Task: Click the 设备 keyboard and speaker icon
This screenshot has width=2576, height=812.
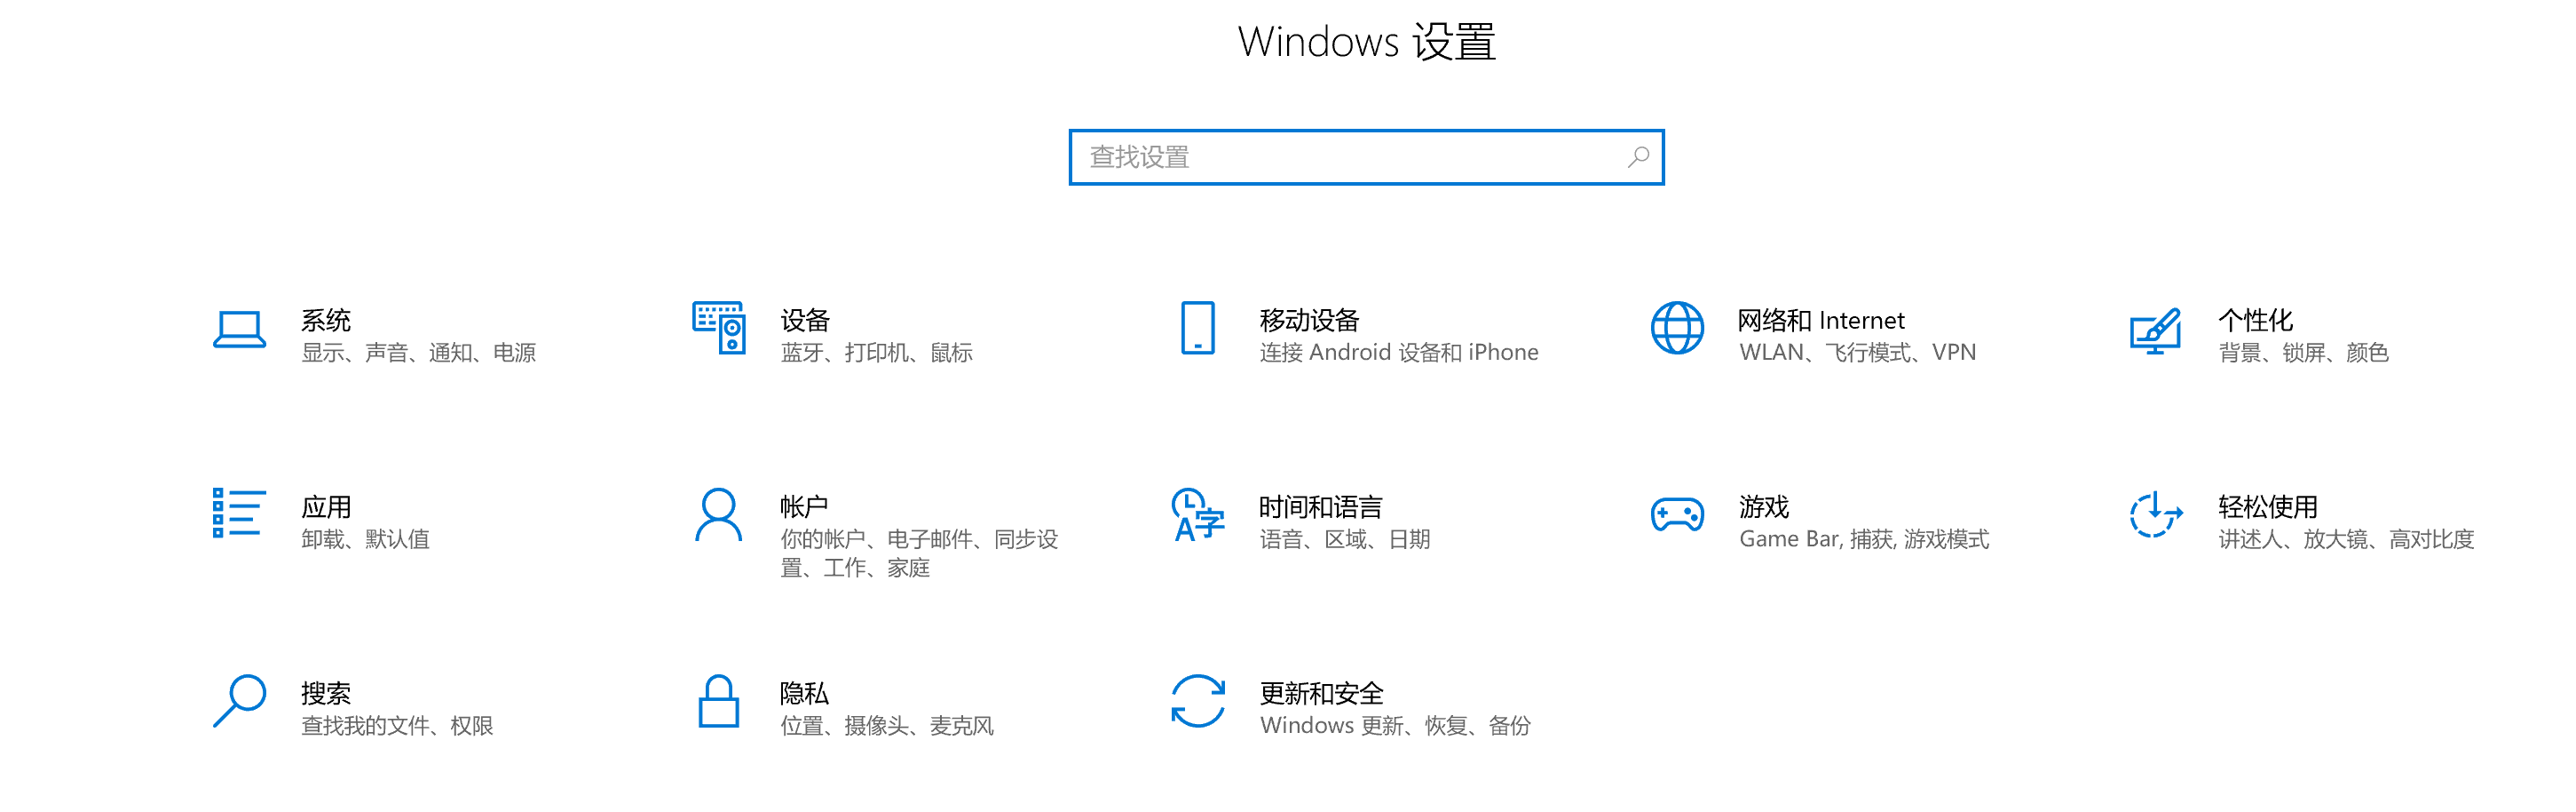Action: pos(719,328)
